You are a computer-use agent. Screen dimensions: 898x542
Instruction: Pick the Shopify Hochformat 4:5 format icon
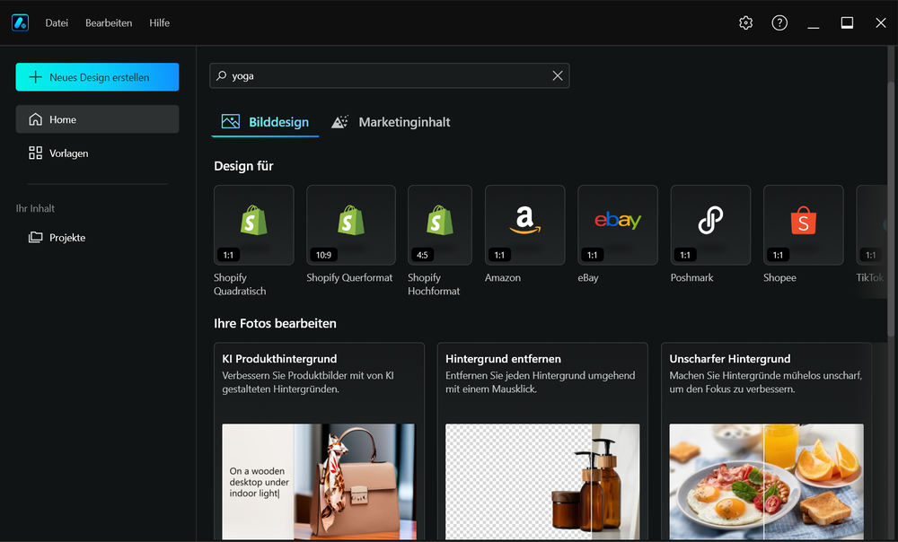pos(439,224)
